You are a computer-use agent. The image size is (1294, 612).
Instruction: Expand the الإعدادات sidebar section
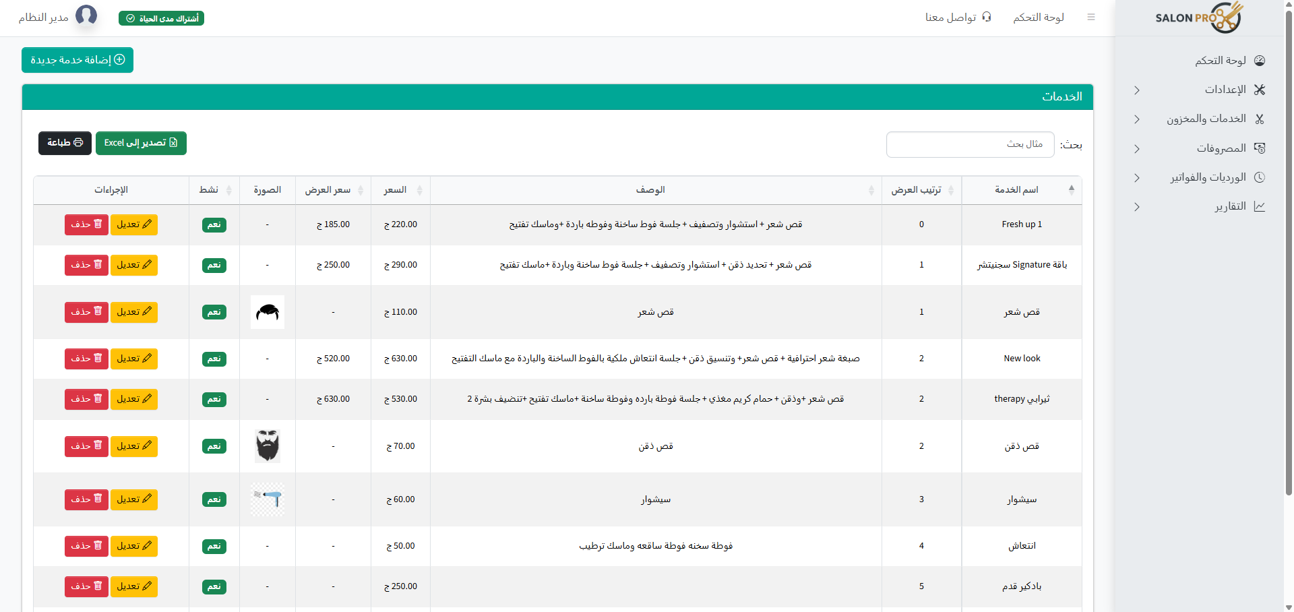coord(1137,90)
